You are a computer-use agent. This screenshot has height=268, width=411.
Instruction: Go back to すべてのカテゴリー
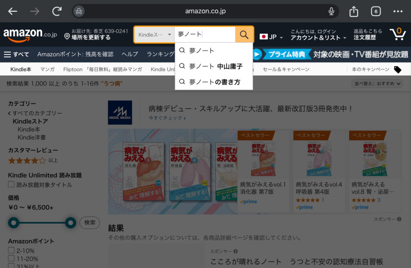35,113
